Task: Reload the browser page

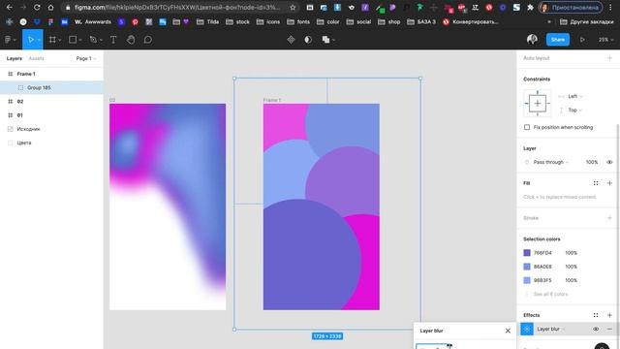Action: [x=37, y=7]
